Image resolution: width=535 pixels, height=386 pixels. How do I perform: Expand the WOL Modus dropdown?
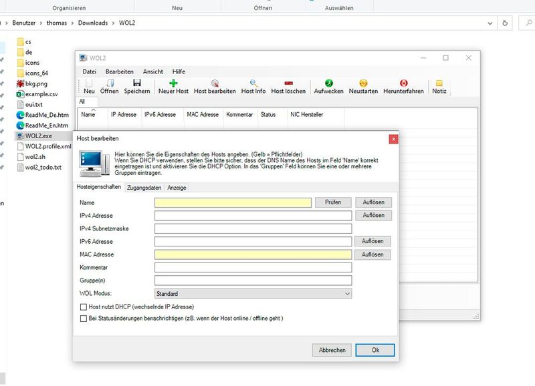[x=347, y=293]
